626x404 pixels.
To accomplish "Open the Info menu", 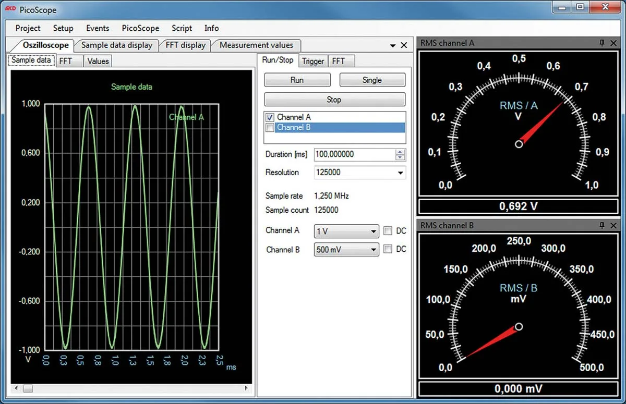I will pyautogui.click(x=212, y=28).
